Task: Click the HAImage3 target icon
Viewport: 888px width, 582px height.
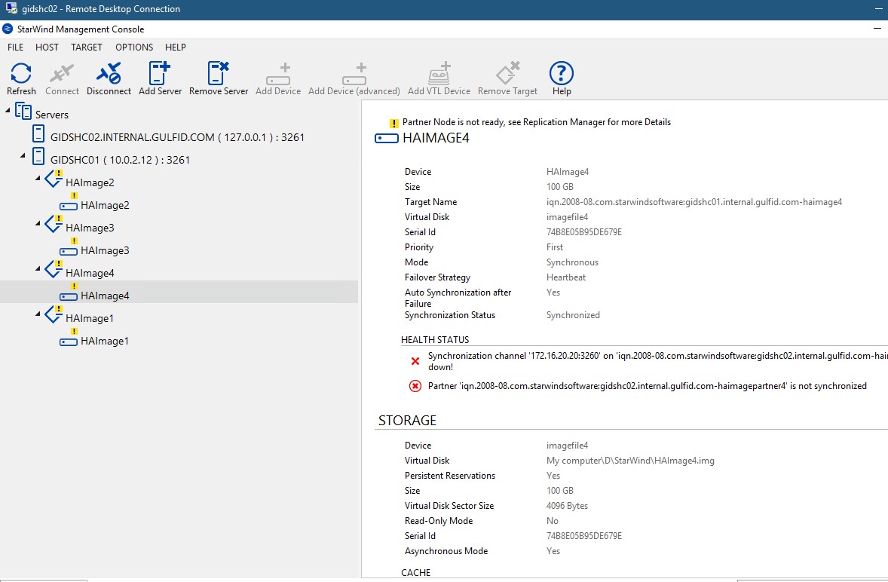Action: click(54, 224)
